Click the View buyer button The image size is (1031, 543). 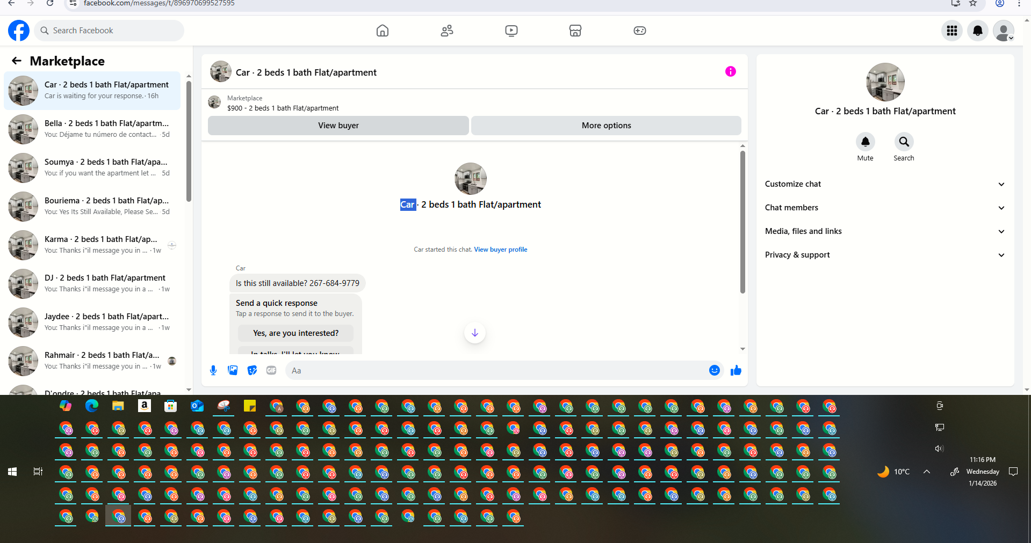[x=338, y=126]
